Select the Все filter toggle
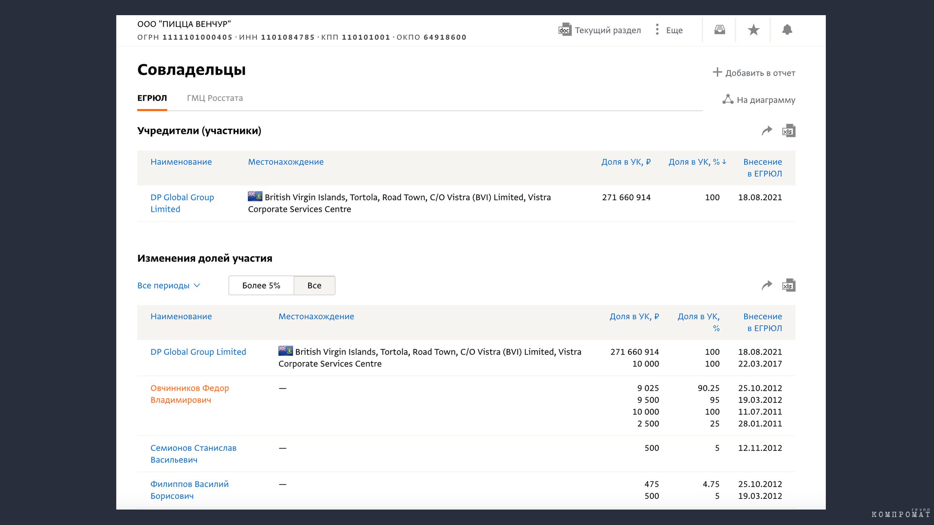 [314, 285]
